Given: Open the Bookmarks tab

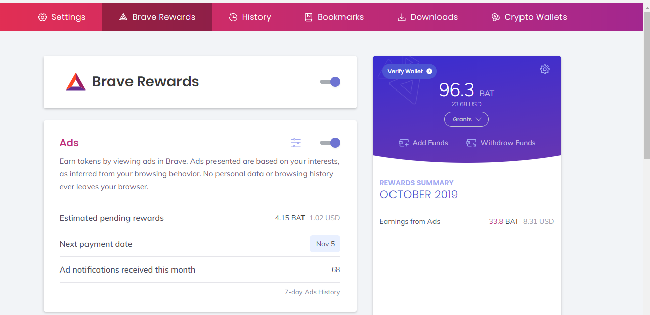Looking at the screenshot, I should 334,17.
